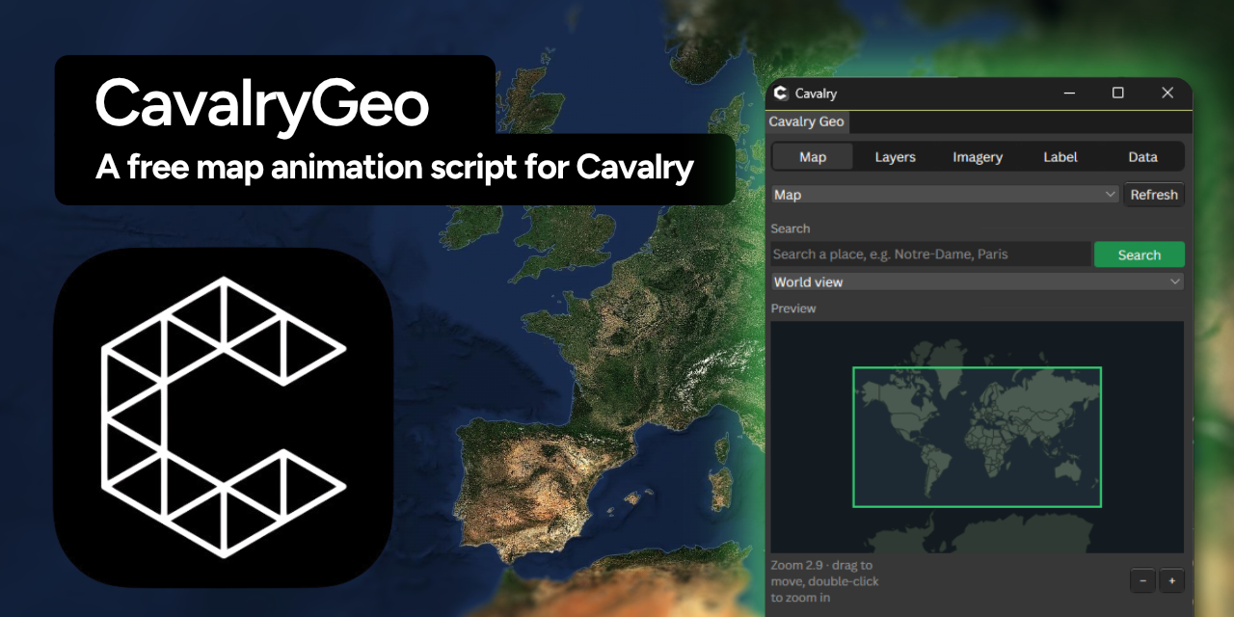Select the Map tab
The image size is (1234, 617).
tap(813, 157)
